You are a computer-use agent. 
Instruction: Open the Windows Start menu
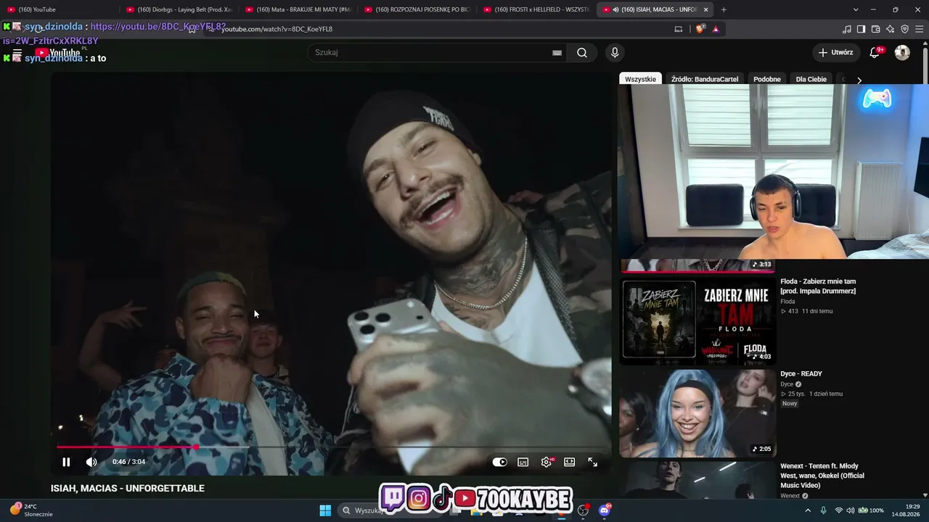[x=325, y=510]
